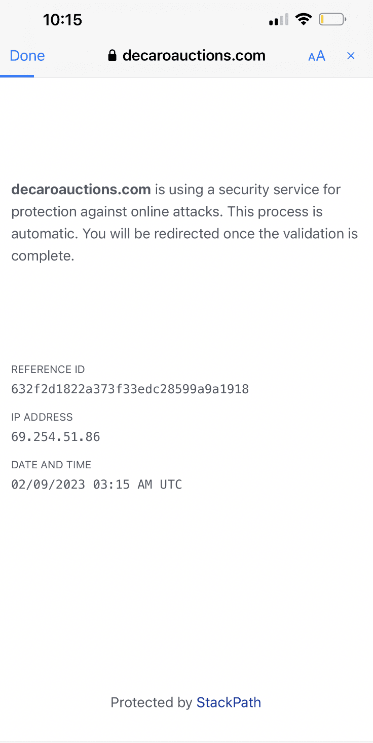The height and width of the screenshot is (743, 373).
Task: Tap the Wi-Fi status icon
Action: pos(304,20)
